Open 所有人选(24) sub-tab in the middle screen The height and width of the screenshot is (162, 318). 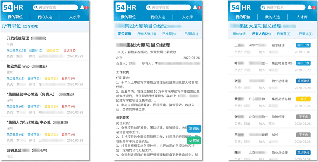[147, 34]
